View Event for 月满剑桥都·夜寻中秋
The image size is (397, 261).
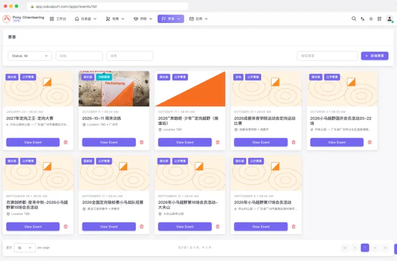[x=33, y=226]
